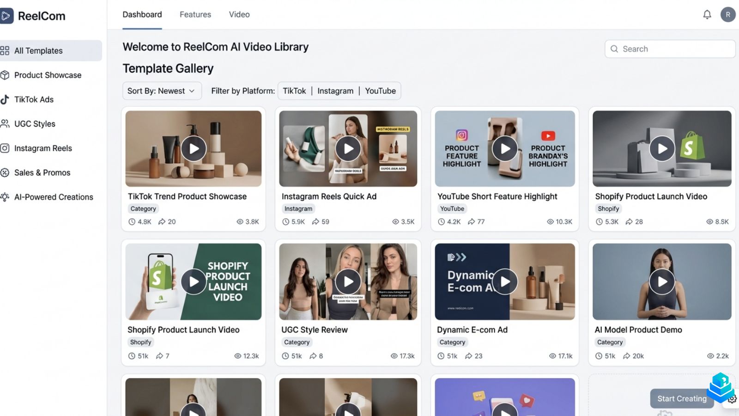
Task: Open the blue cube assistant widget
Action: point(721,387)
